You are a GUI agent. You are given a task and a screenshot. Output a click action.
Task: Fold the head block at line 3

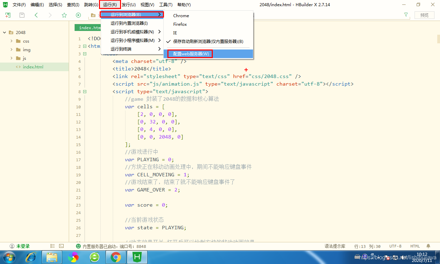pyautogui.click(x=85, y=54)
